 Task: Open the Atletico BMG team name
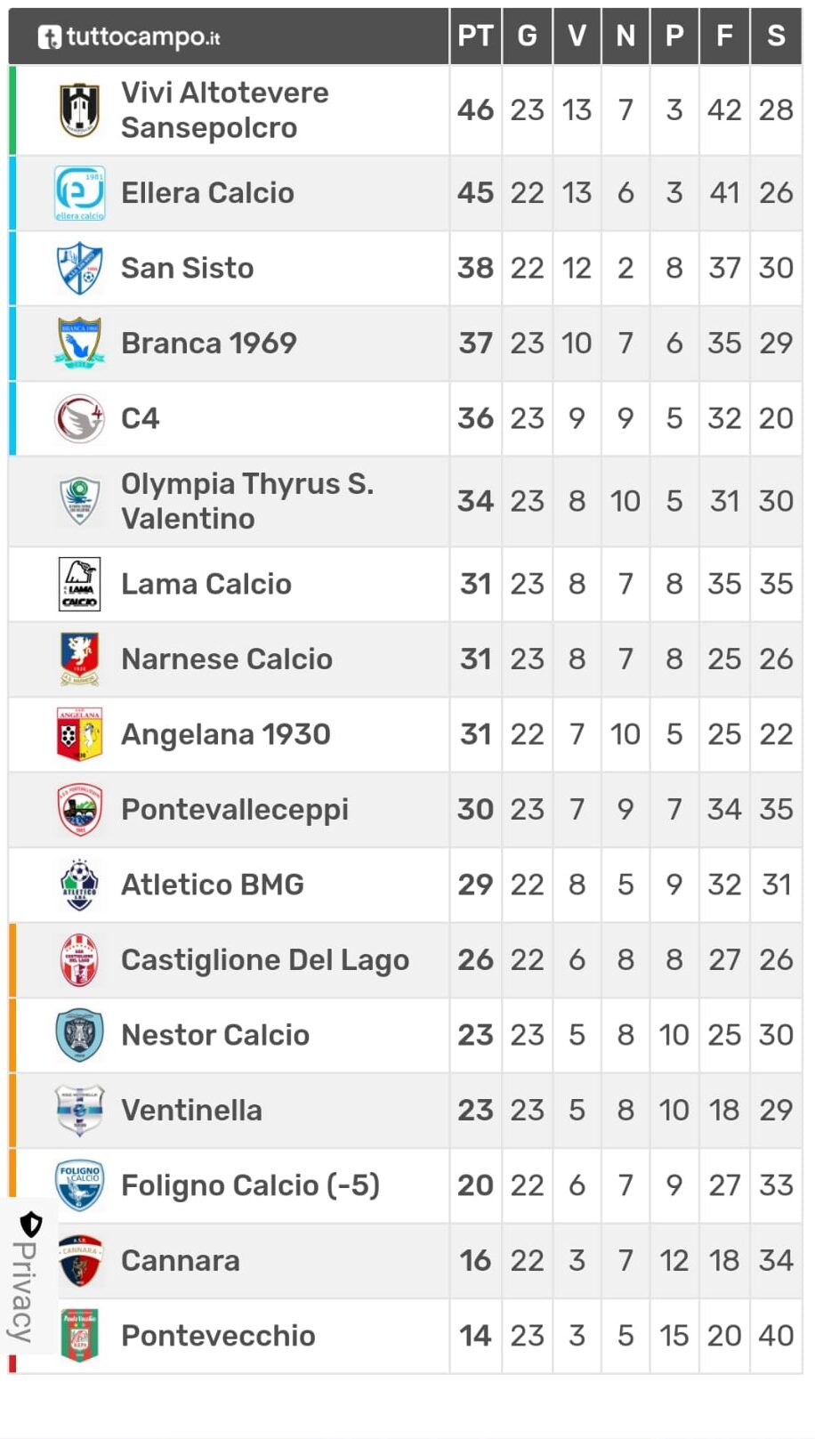[213, 885]
